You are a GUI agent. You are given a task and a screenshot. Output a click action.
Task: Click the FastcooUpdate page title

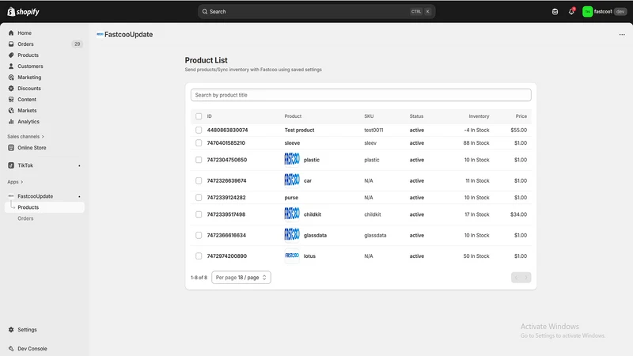pyautogui.click(x=128, y=35)
